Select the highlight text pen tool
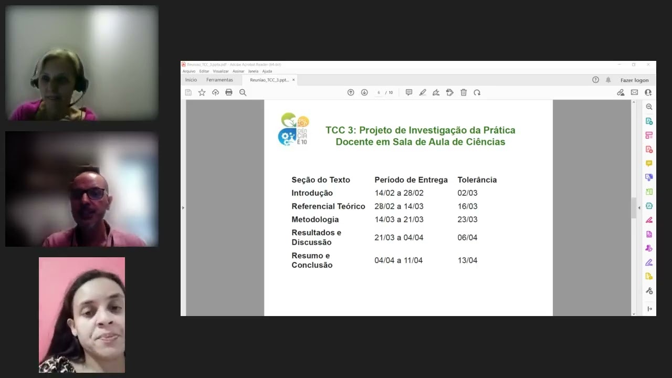The image size is (672, 378). click(x=423, y=92)
